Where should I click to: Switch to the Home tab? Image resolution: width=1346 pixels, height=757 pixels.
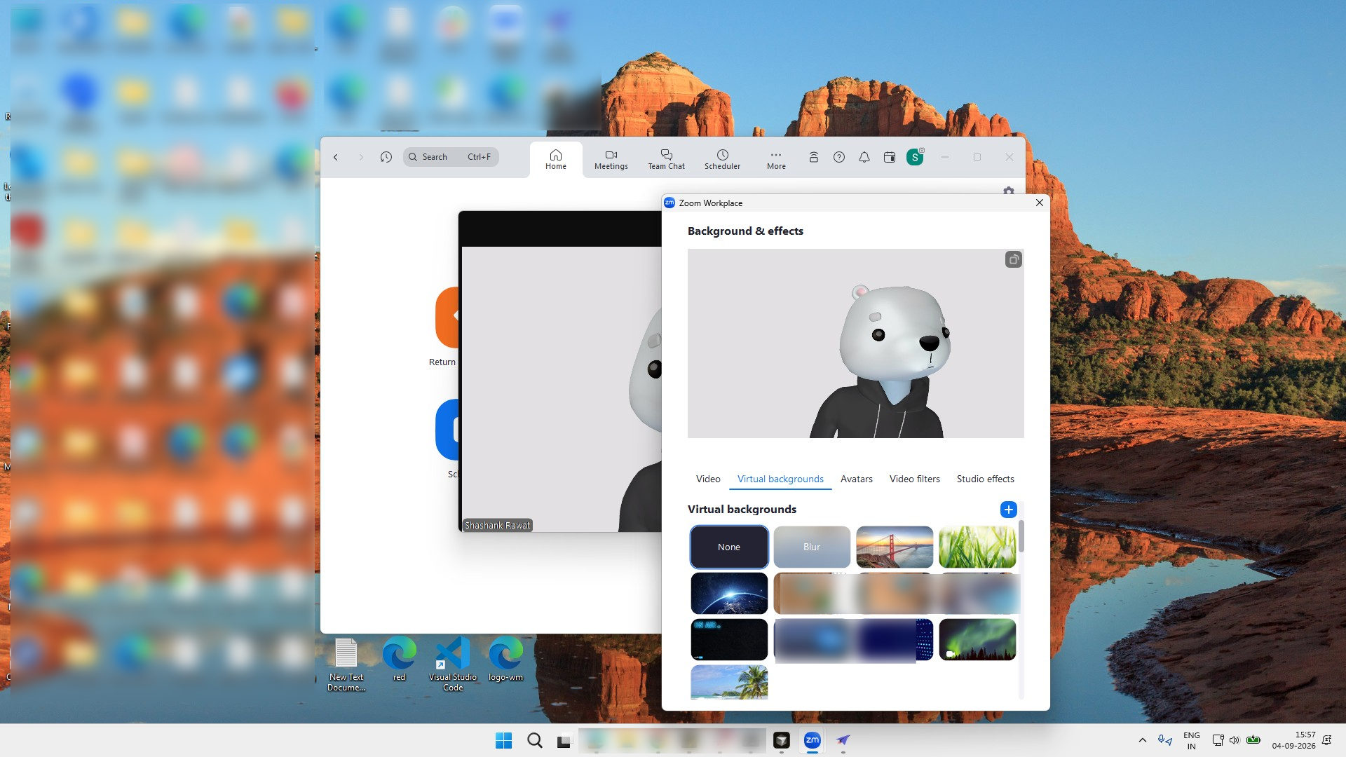[x=556, y=159]
